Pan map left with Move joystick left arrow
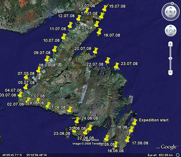 point(167,30)
